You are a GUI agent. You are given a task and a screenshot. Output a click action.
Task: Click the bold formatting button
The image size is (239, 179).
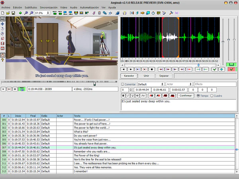(x=123, y=96)
